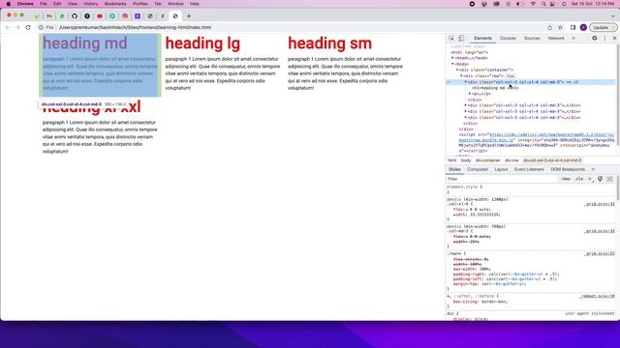Open _reboot.scss source link
The image size is (620, 348).
point(598,296)
